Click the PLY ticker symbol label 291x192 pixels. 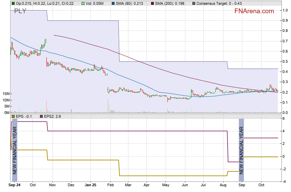20,12
